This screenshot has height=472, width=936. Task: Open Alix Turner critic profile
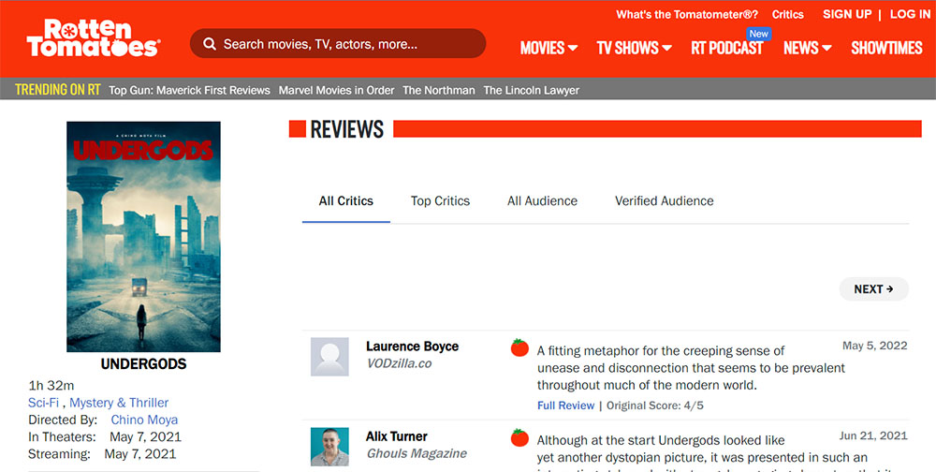click(x=396, y=436)
